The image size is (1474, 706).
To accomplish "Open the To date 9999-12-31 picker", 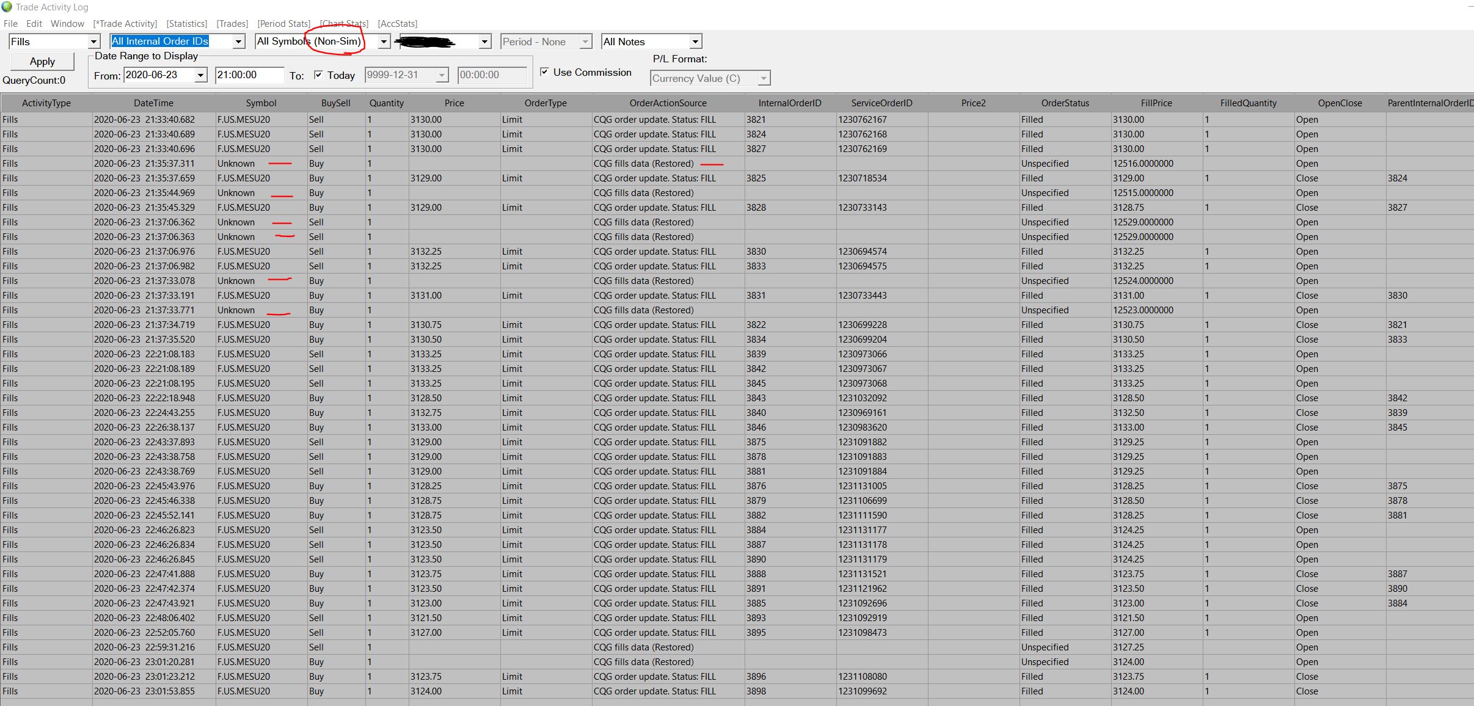I will click(x=442, y=75).
